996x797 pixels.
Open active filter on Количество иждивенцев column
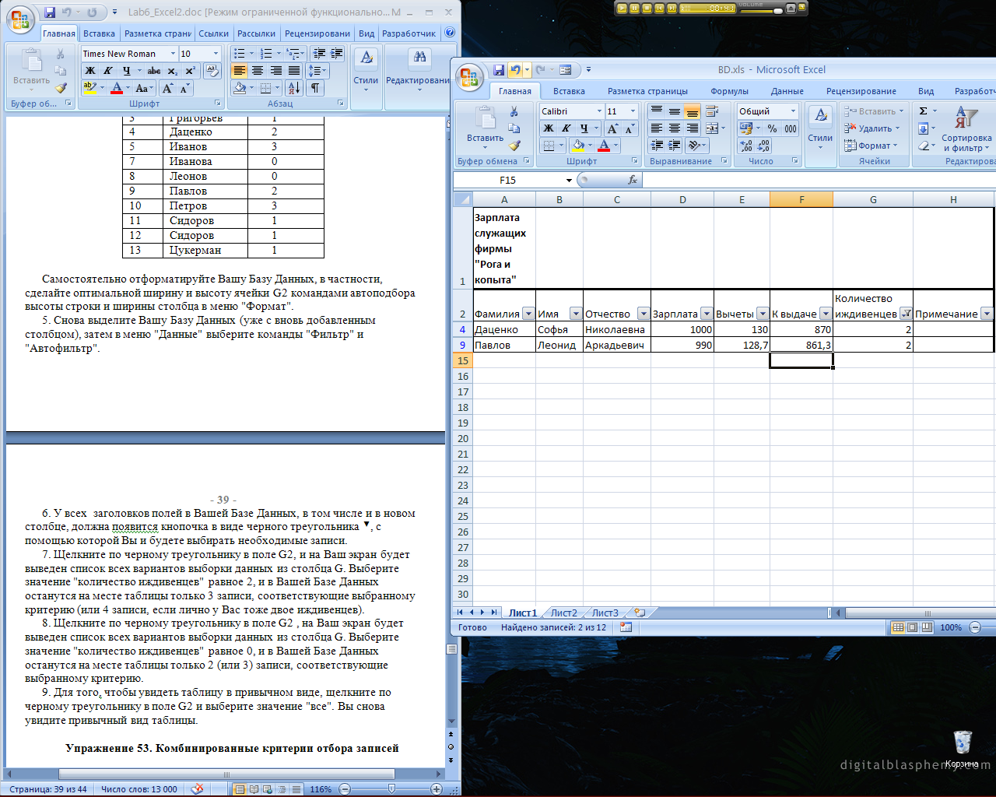coord(906,314)
